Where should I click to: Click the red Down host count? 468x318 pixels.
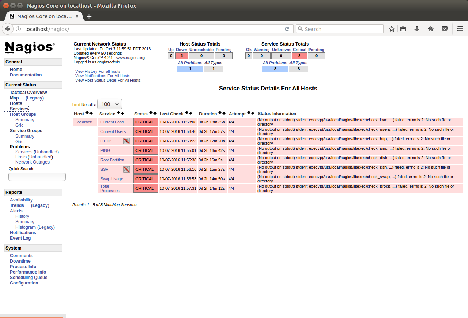[181, 55]
